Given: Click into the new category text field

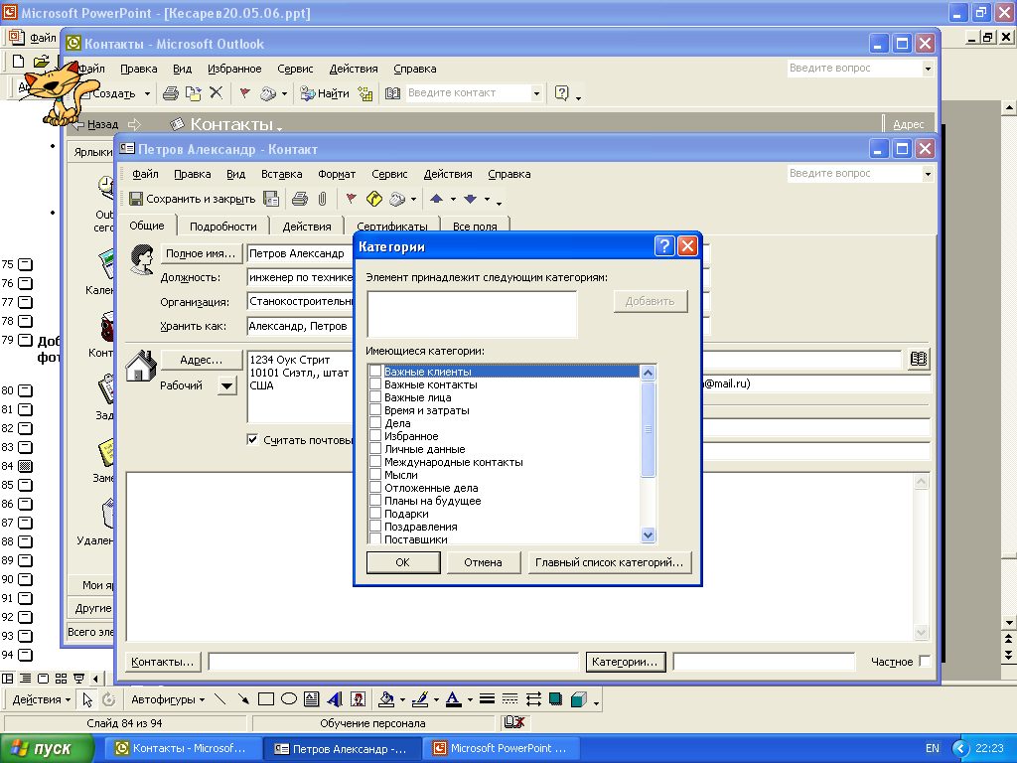Looking at the screenshot, I should coord(472,314).
